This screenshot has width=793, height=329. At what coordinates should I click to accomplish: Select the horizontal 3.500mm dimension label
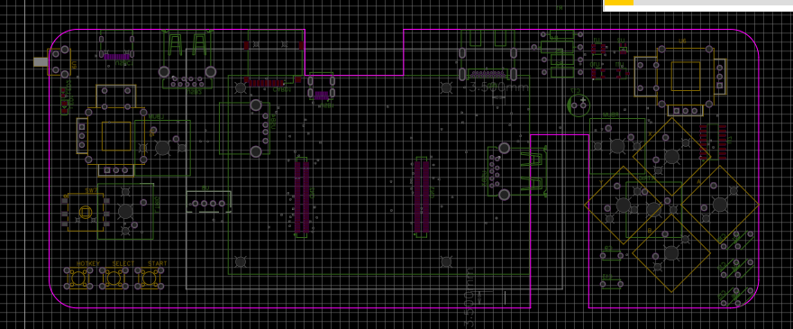tap(497, 87)
